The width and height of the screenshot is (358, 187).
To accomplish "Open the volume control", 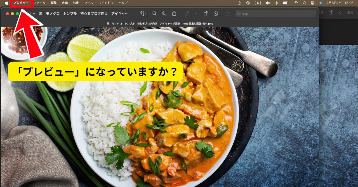I will [x=267, y=3].
